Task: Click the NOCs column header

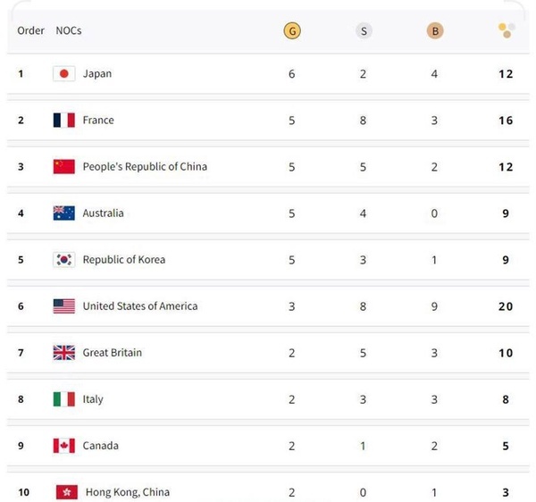Action: tap(69, 31)
